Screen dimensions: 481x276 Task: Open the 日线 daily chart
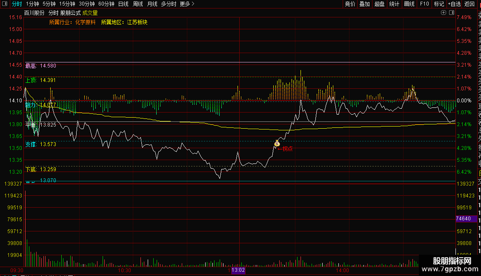[123, 4]
